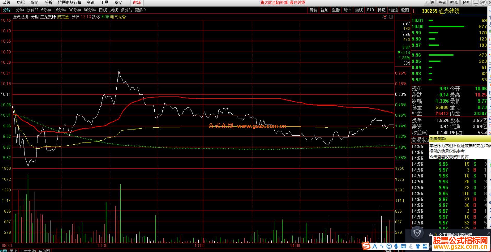The height and width of the screenshot is (252, 491).
Task: Click the Sogou S logo icon
Action: click(366, 246)
